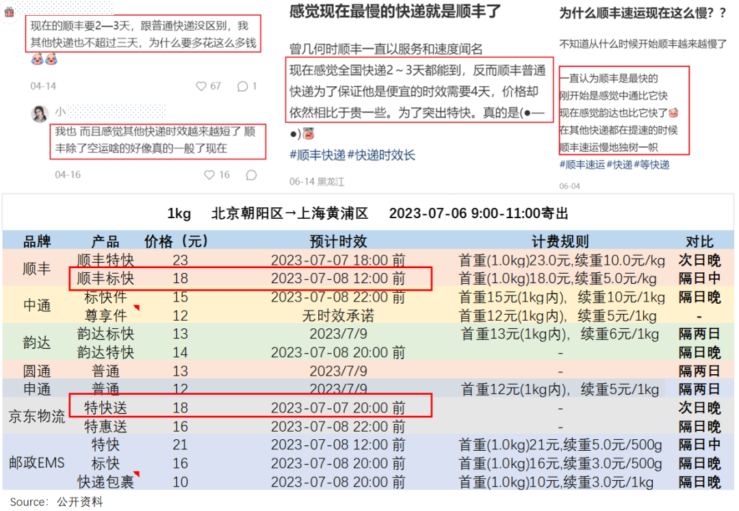739x511 pixels.
Task: Click the 2023-07-07 20:00 前 cell
Action: (x=338, y=408)
